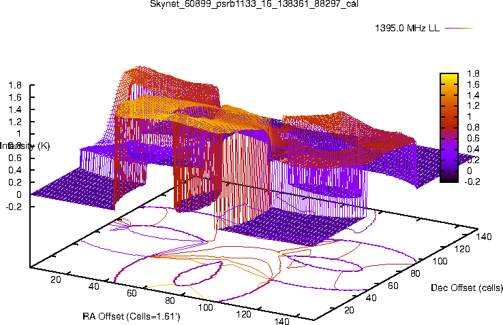
Task: Click the 0.4 tick on the color bar
Action: tap(473, 149)
